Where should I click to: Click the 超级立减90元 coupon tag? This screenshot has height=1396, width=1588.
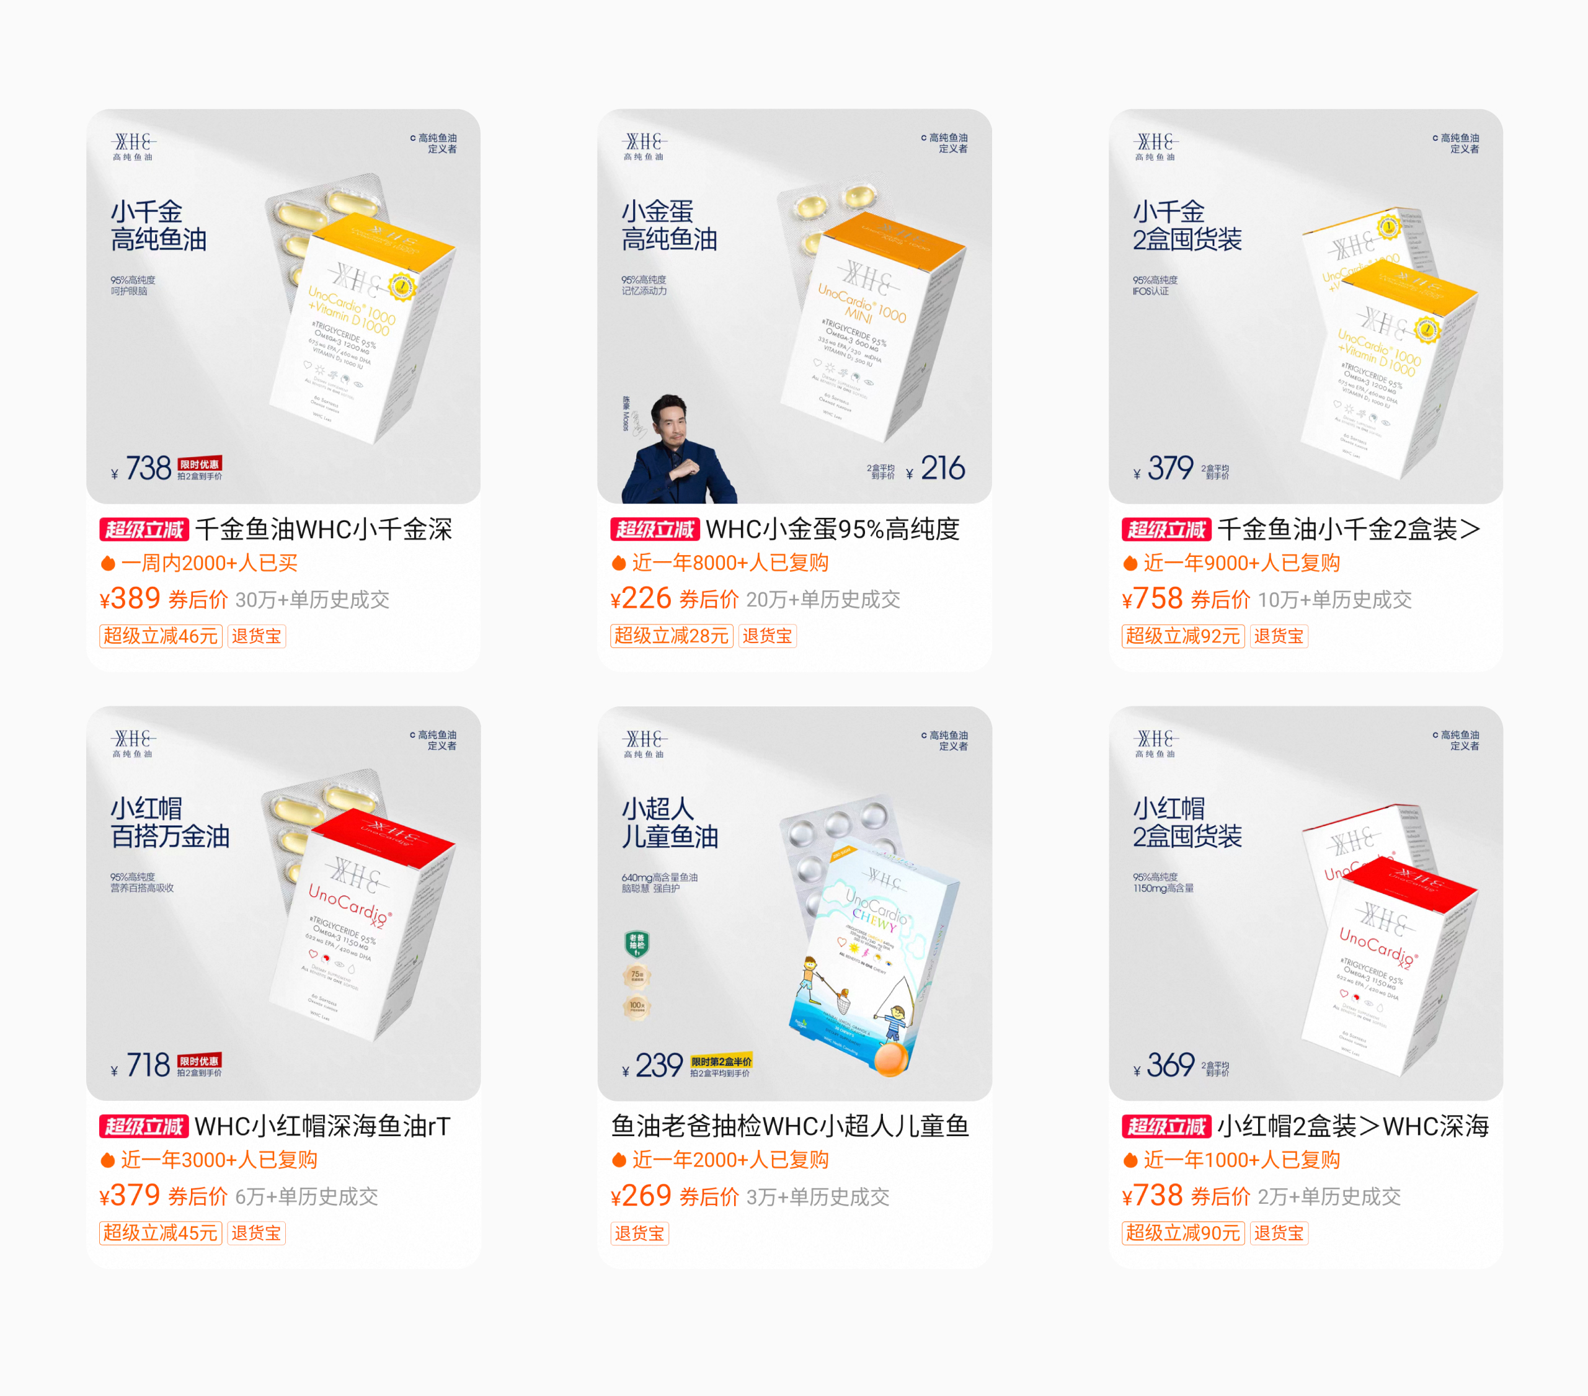[x=1183, y=1232]
